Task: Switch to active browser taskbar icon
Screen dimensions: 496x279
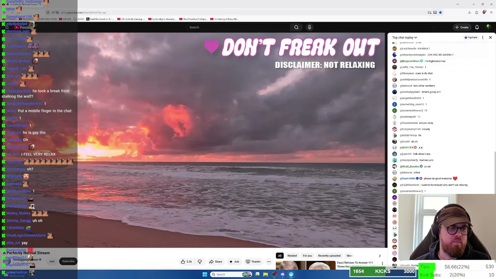Action: [291, 274]
